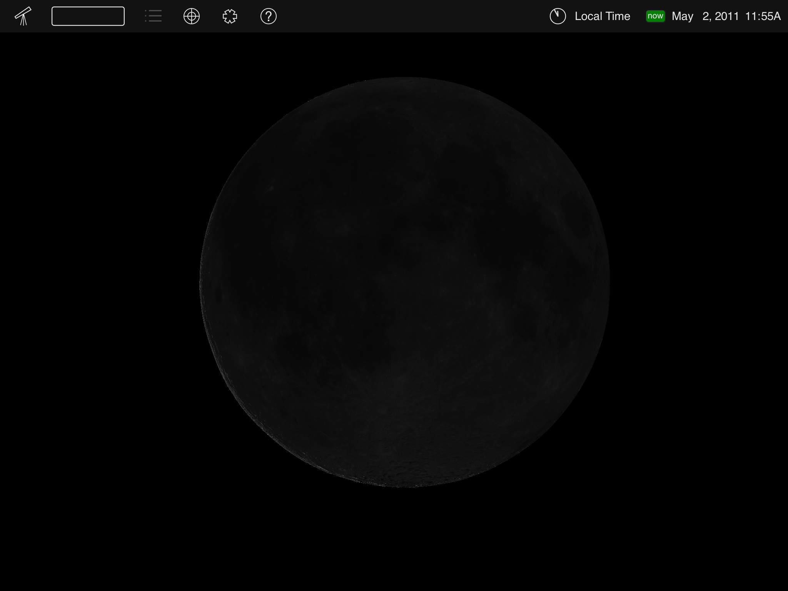Tap the center of the Moon disk
The image size is (788, 591).
coord(405,282)
